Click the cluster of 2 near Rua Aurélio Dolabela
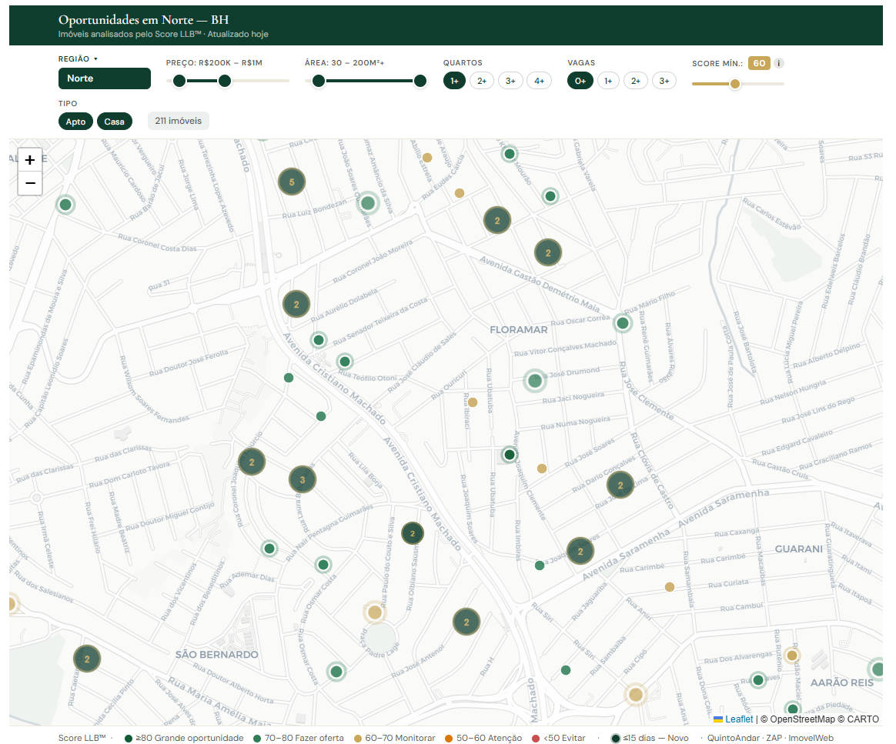 point(296,305)
